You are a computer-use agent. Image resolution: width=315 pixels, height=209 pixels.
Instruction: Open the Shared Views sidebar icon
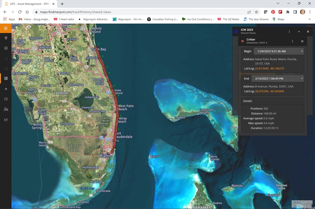click(6, 79)
